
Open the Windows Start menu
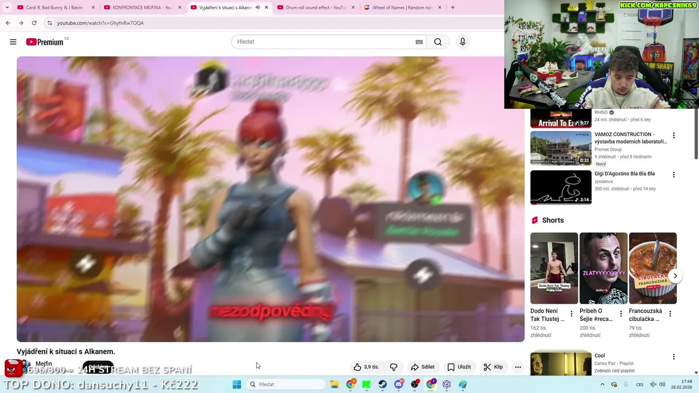[x=236, y=384]
